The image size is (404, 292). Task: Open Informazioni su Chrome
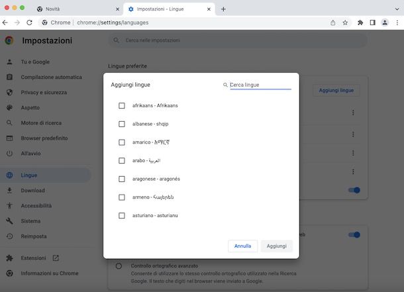point(50,273)
